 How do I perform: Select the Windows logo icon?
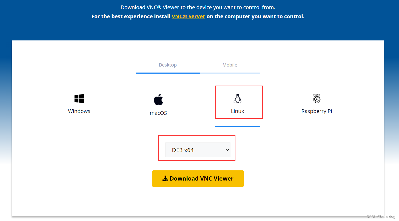79,99
